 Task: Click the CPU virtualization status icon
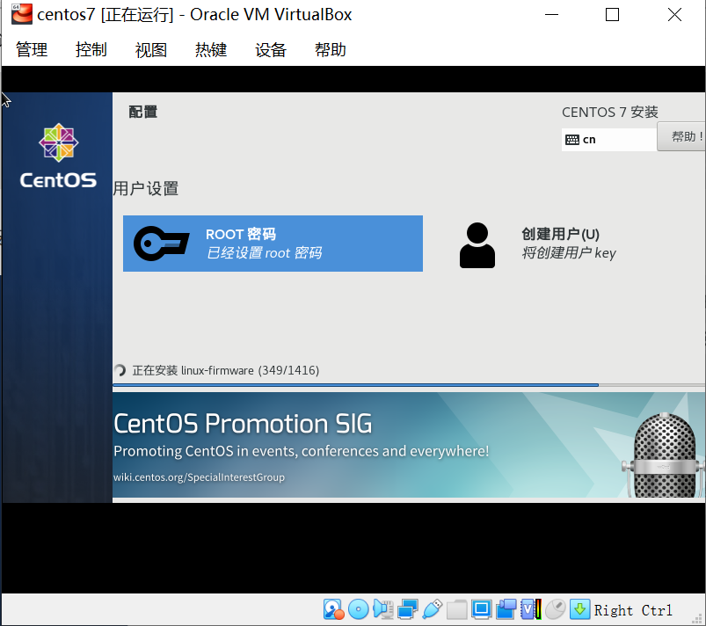531,609
